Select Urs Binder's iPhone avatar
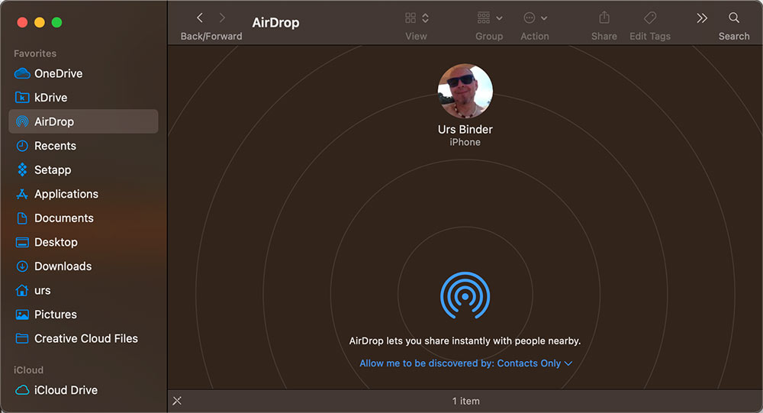Image resolution: width=763 pixels, height=413 pixels. point(465,91)
